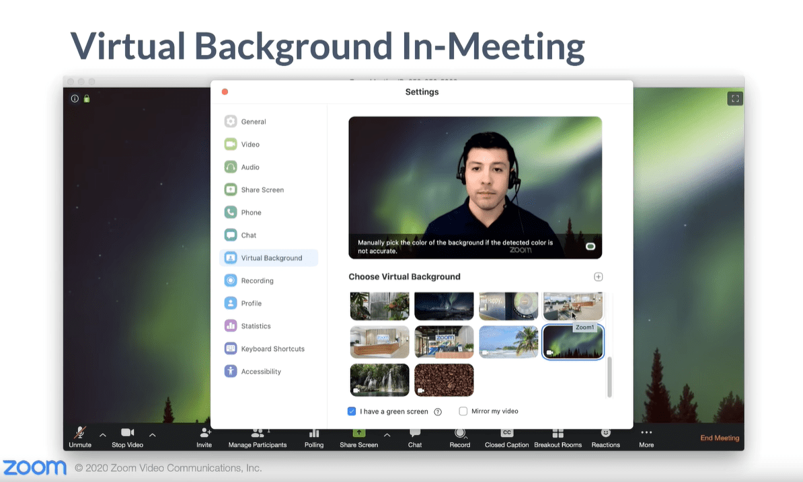803x482 pixels.
Task: Stop the video using the camera icon
Action: [x=128, y=432]
